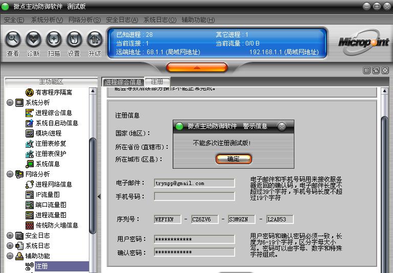Open 注册表保护 in the sidebar

51,154
